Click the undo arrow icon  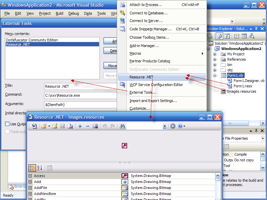tap(105, 126)
